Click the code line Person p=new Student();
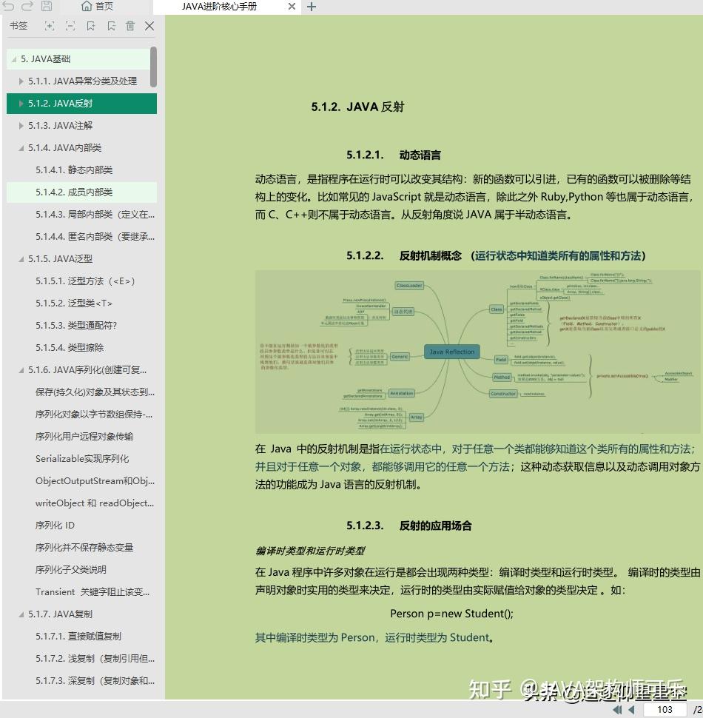 tap(451, 614)
